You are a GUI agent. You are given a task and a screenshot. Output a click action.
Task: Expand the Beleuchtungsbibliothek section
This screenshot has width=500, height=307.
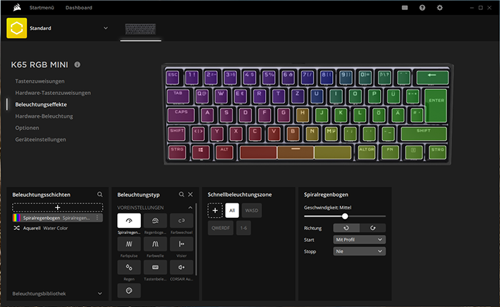click(x=100, y=293)
